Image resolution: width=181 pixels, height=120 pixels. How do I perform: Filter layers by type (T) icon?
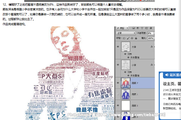point(142,28)
